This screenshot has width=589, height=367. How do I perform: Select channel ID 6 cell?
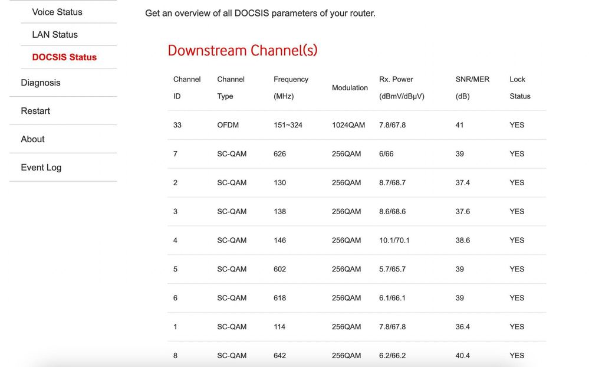[175, 298]
